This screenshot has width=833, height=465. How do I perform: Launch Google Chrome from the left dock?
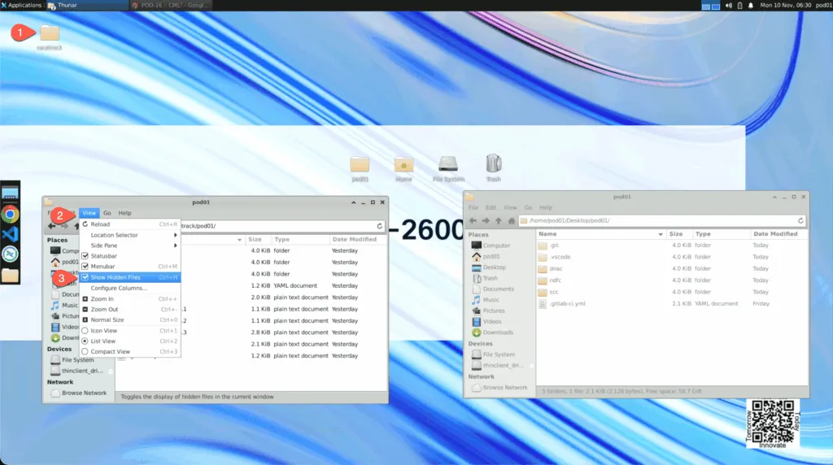[10, 215]
